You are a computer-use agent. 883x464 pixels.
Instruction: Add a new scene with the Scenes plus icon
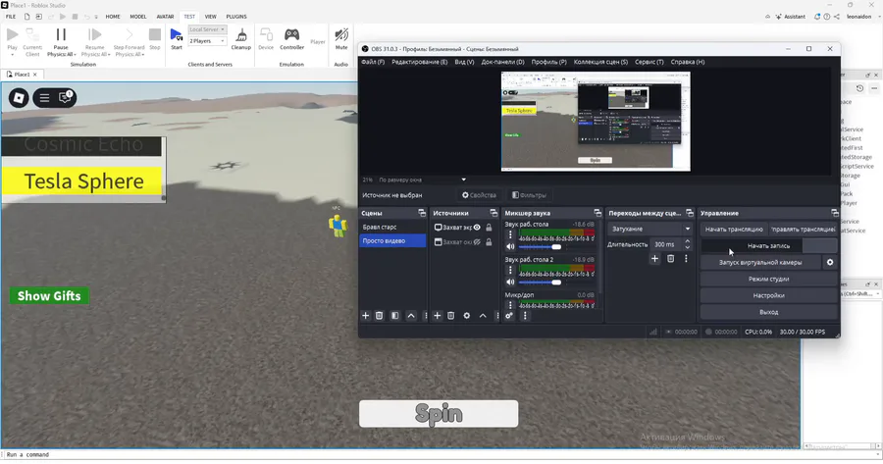(366, 316)
